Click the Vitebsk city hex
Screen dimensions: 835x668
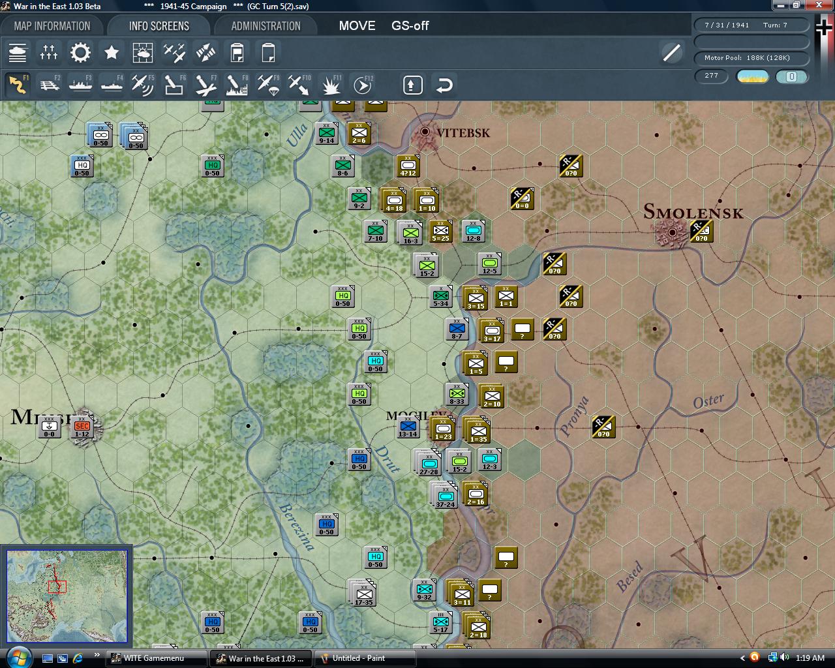425,132
